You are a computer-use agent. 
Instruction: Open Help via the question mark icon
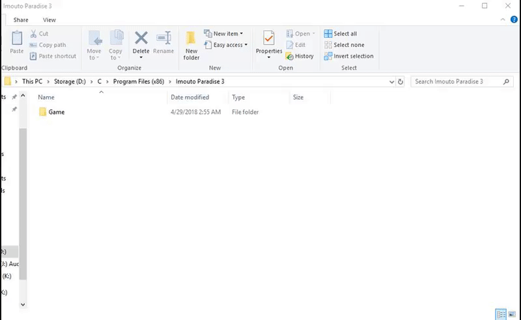[x=514, y=20]
